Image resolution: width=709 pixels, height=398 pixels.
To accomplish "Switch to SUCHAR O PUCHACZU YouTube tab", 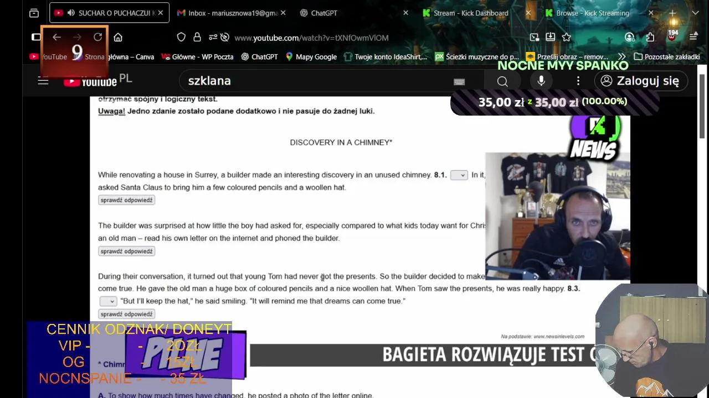I will click(x=109, y=13).
